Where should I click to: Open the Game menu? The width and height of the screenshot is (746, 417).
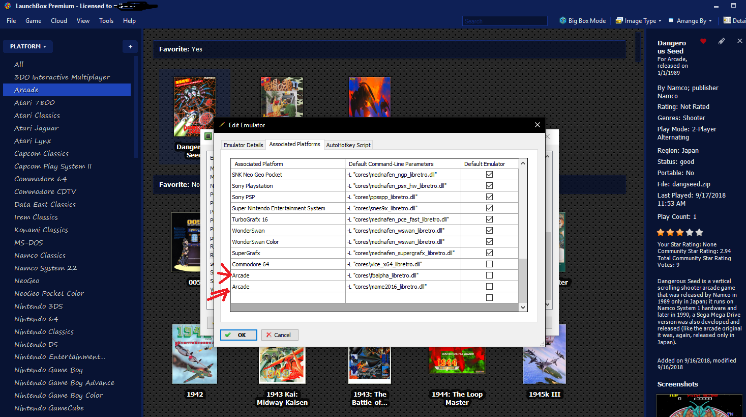[x=33, y=21]
